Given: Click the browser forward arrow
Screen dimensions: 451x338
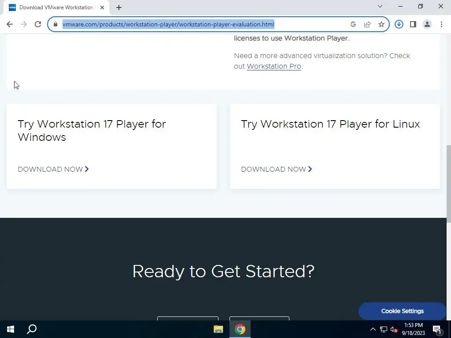Looking at the screenshot, I should (x=24, y=25).
